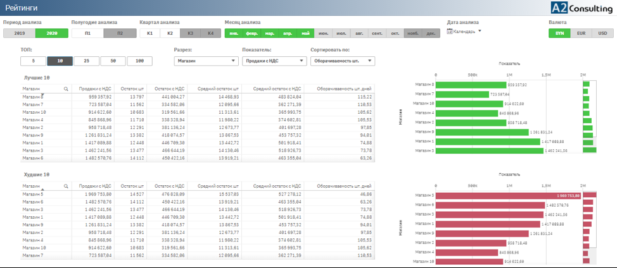Click the green bar for Магазин 3
This screenshot has width=617, height=268.
(x=490, y=150)
